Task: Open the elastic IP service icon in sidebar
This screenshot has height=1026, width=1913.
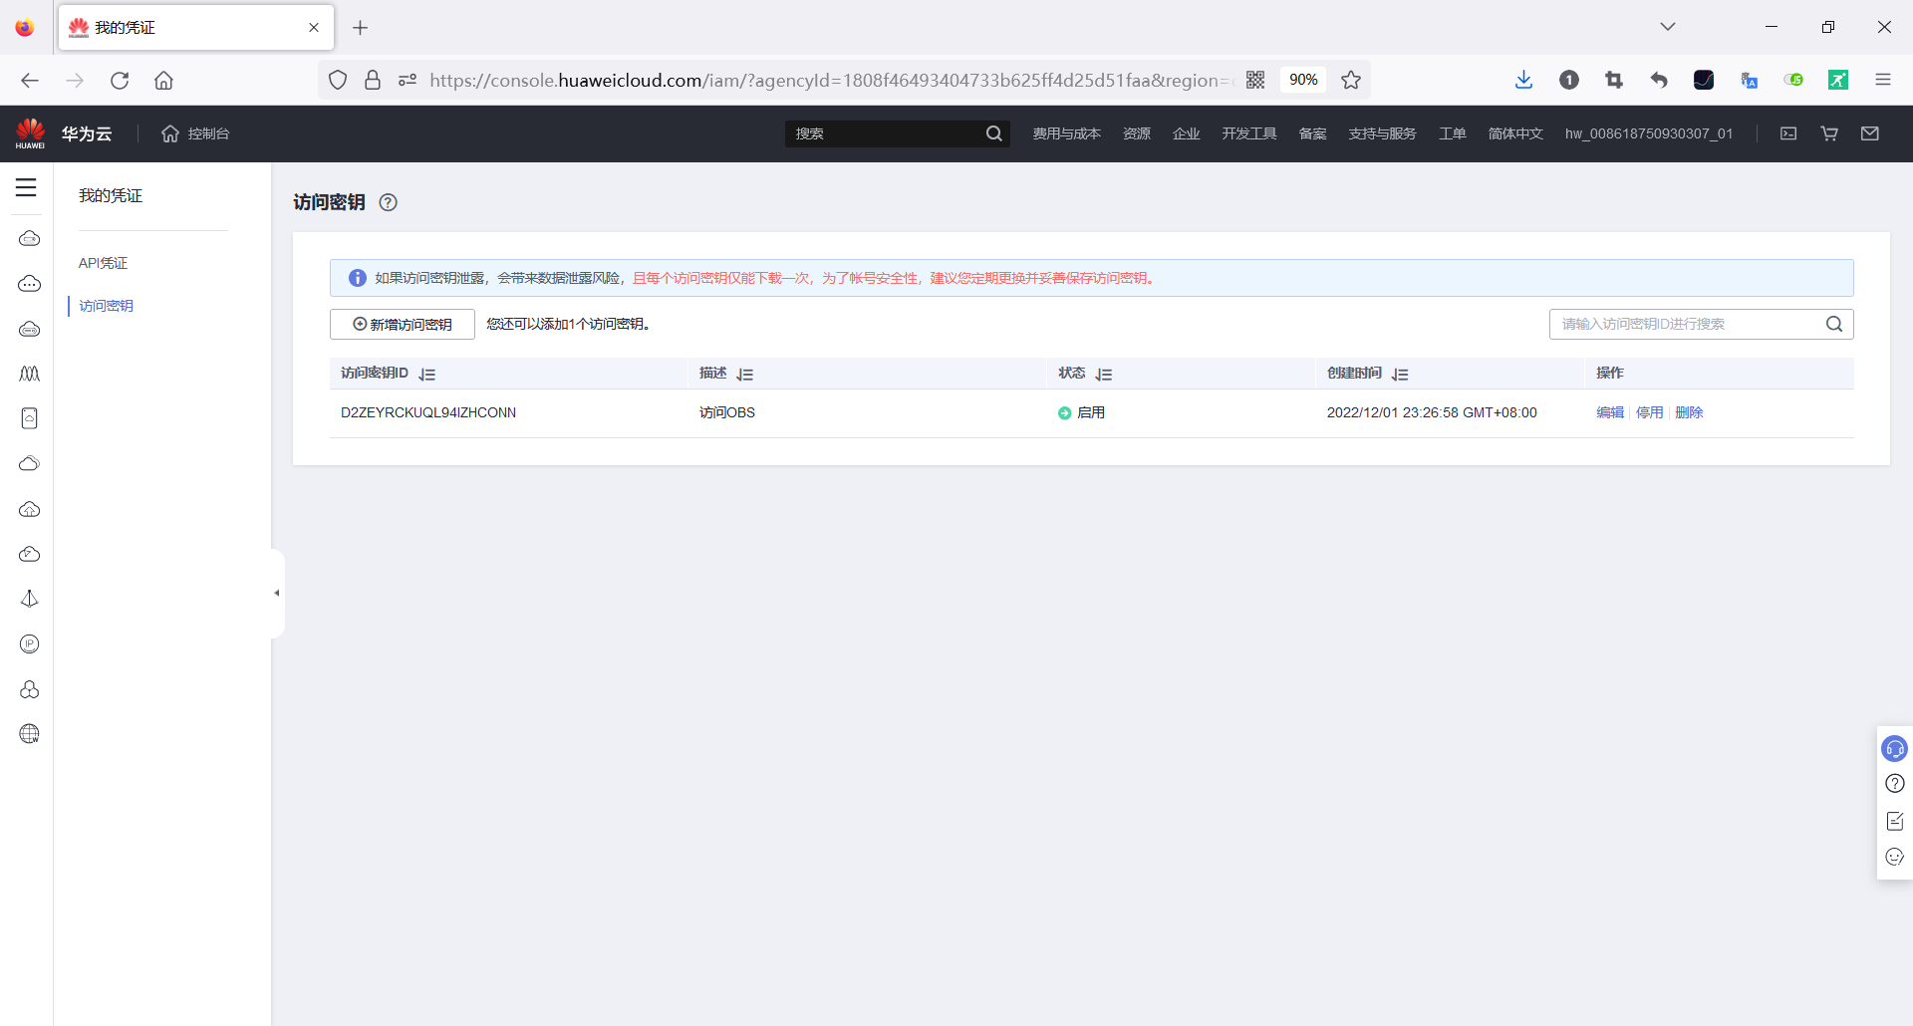Action: click(30, 644)
